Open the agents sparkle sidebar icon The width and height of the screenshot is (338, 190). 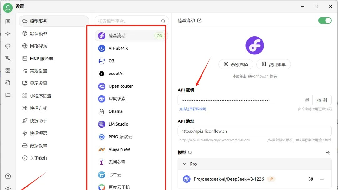[x=8, y=33]
